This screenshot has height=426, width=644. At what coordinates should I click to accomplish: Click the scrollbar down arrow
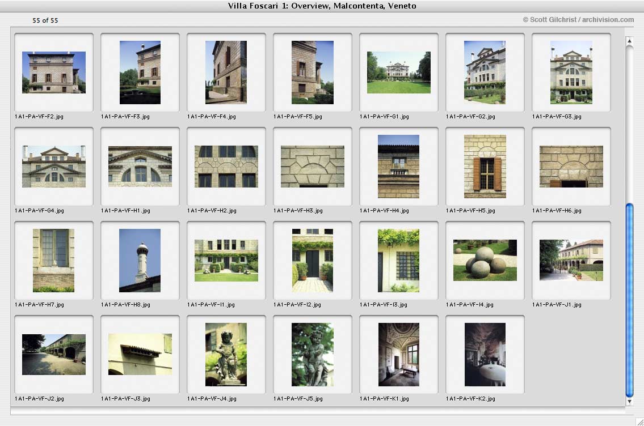coord(629,402)
